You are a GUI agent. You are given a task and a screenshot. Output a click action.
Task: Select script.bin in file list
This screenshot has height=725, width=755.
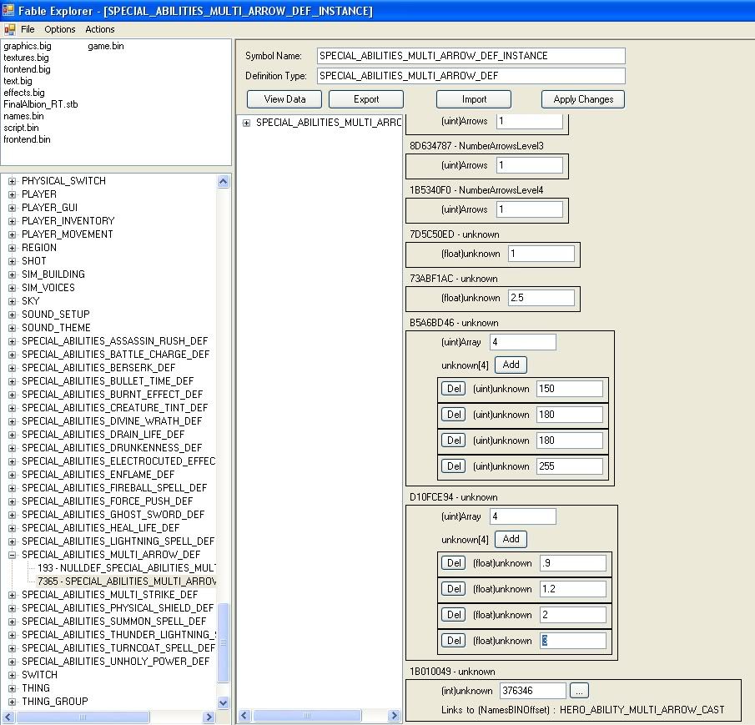pos(21,128)
